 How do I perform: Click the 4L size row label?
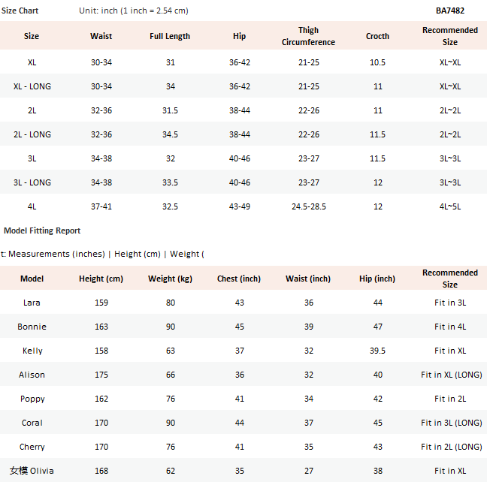(x=32, y=206)
